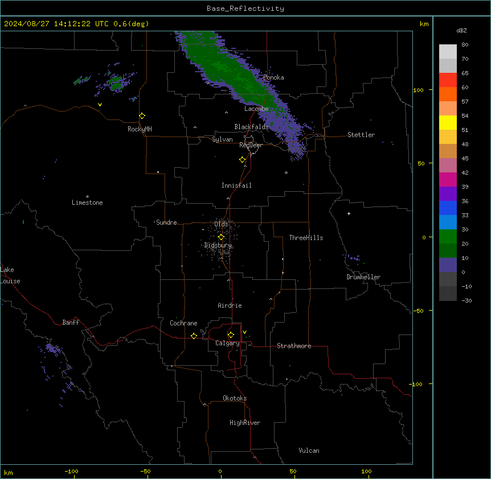Click the -30 dBZ legend value

click(467, 300)
